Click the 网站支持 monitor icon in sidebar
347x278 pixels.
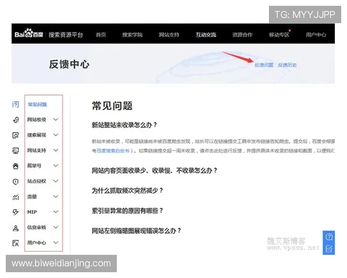16,151
